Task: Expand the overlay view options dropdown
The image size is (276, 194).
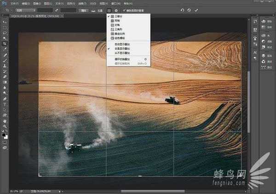Action: coord(109,10)
